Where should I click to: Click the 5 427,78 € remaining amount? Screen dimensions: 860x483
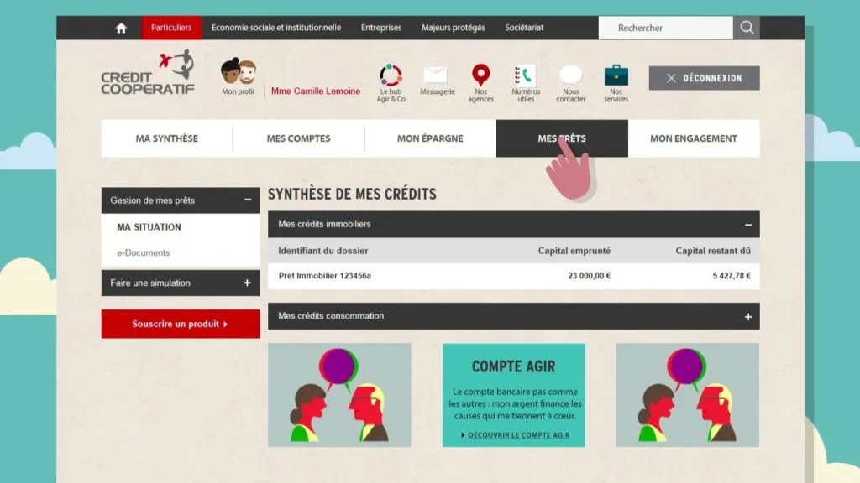pos(732,276)
